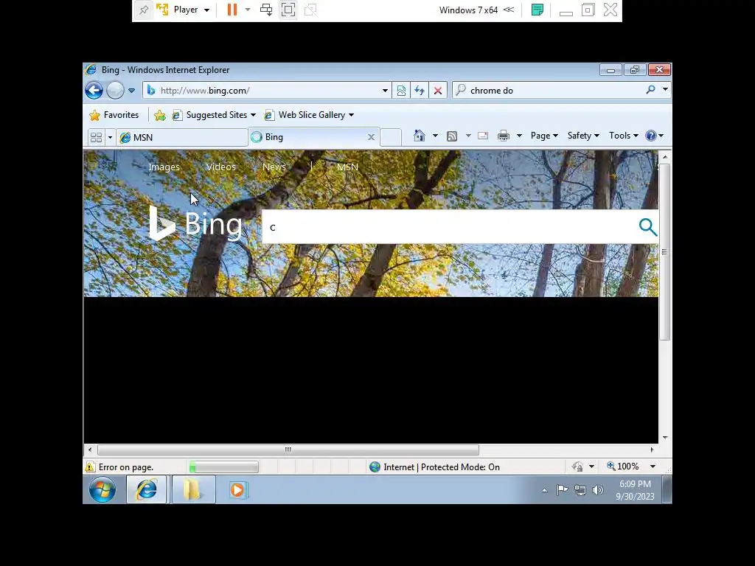Expand the Home button dropdown arrow
755x566 pixels.
pos(435,136)
